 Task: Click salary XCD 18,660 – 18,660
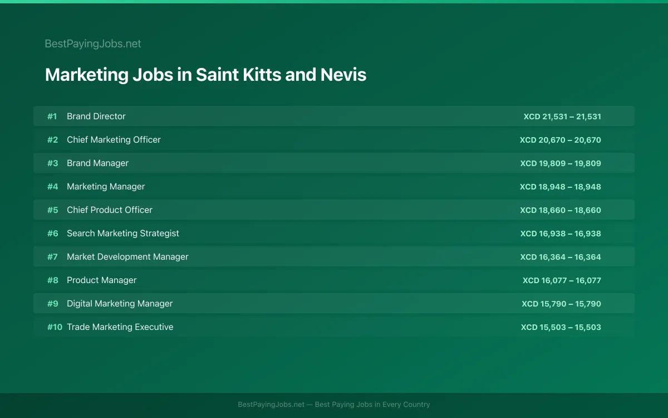pyautogui.click(x=561, y=210)
